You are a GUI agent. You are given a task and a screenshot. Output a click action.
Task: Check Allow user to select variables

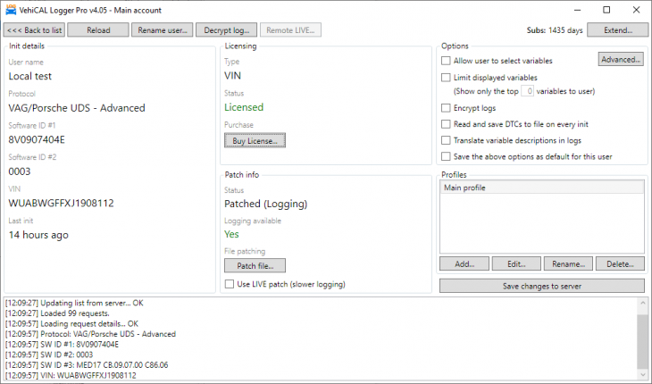pos(447,61)
